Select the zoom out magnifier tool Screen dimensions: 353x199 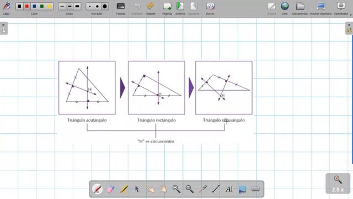(190, 189)
